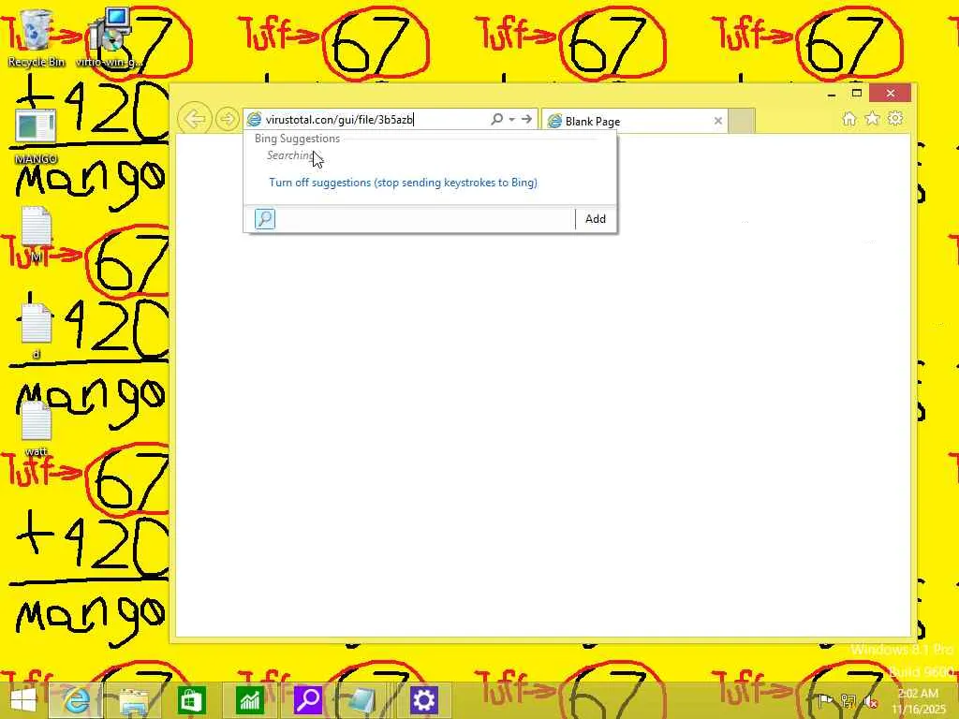The height and width of the screenshot is (719, 959).
Task: Open the Tools gear icon in Internet Explorer
Action: pos(895,119)
